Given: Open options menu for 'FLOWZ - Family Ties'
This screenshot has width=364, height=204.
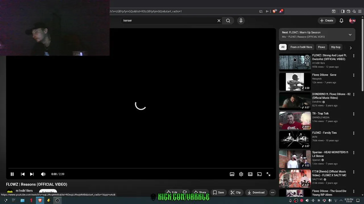Looking at the screenshot, I should pos(354,133).
